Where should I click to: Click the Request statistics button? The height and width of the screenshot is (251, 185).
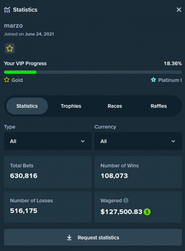tap(93, 237)
